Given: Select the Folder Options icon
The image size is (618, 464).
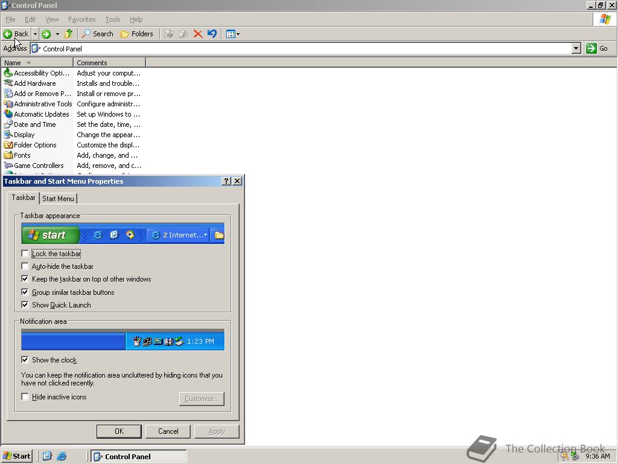Looking at the screenshot, I should [8, 145].
